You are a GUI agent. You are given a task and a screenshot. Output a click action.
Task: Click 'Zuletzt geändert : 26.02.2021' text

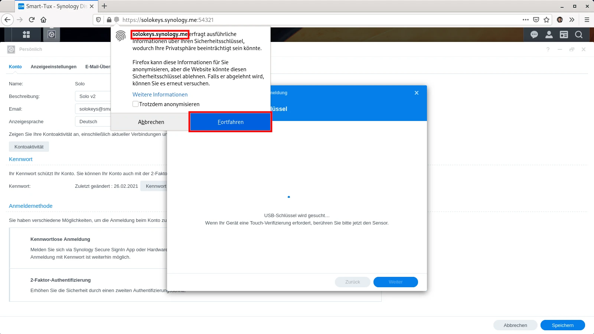pyautogui.click(x=107, y=186)
